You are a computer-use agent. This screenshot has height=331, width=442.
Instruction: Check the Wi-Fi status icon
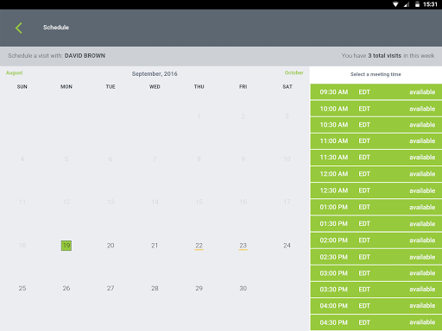coord(395,4)
